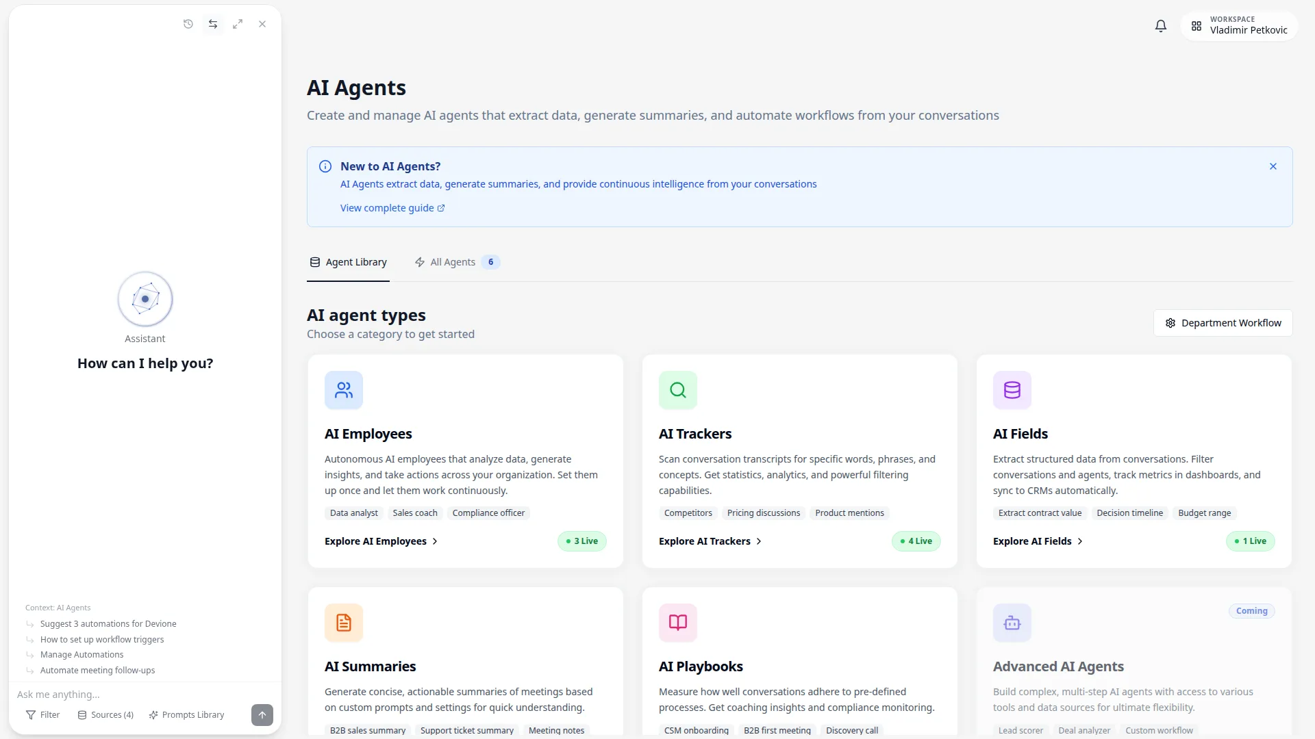Click the Department Workflow button
The height and width of the screenshot is (739, 1315).
(1223, 323)
